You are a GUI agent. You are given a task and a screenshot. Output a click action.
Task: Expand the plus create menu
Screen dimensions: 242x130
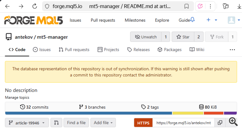point(212,20)
